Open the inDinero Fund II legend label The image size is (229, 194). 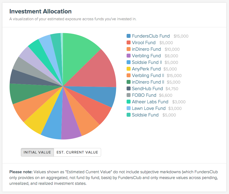click(x=148, y=82)
